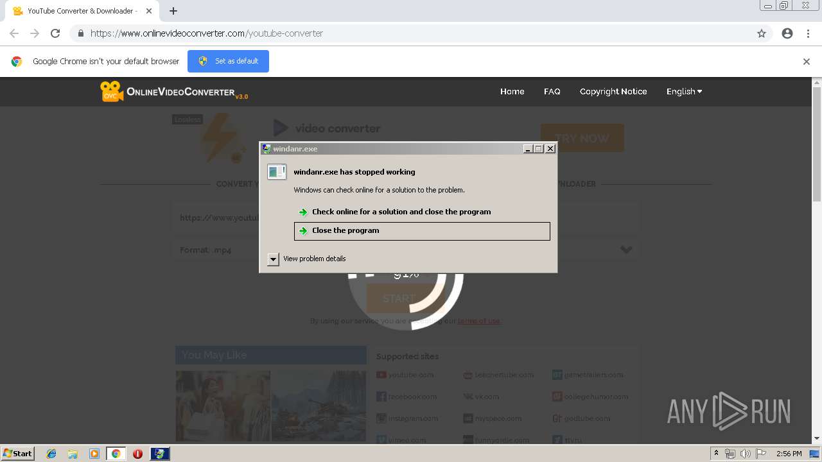Open the Chrome profile avatar icon
Image resolution: width=822 pixels, height=462 pixels.
coord(787,33)
